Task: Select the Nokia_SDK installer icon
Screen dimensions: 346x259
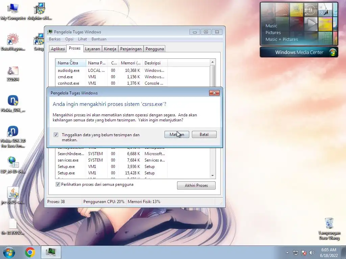Action: 13,104
